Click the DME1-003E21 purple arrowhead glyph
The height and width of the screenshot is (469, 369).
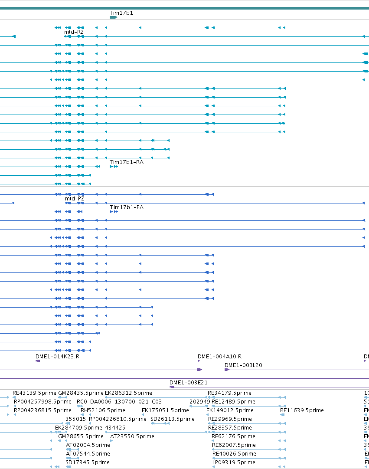coord(172,387)
